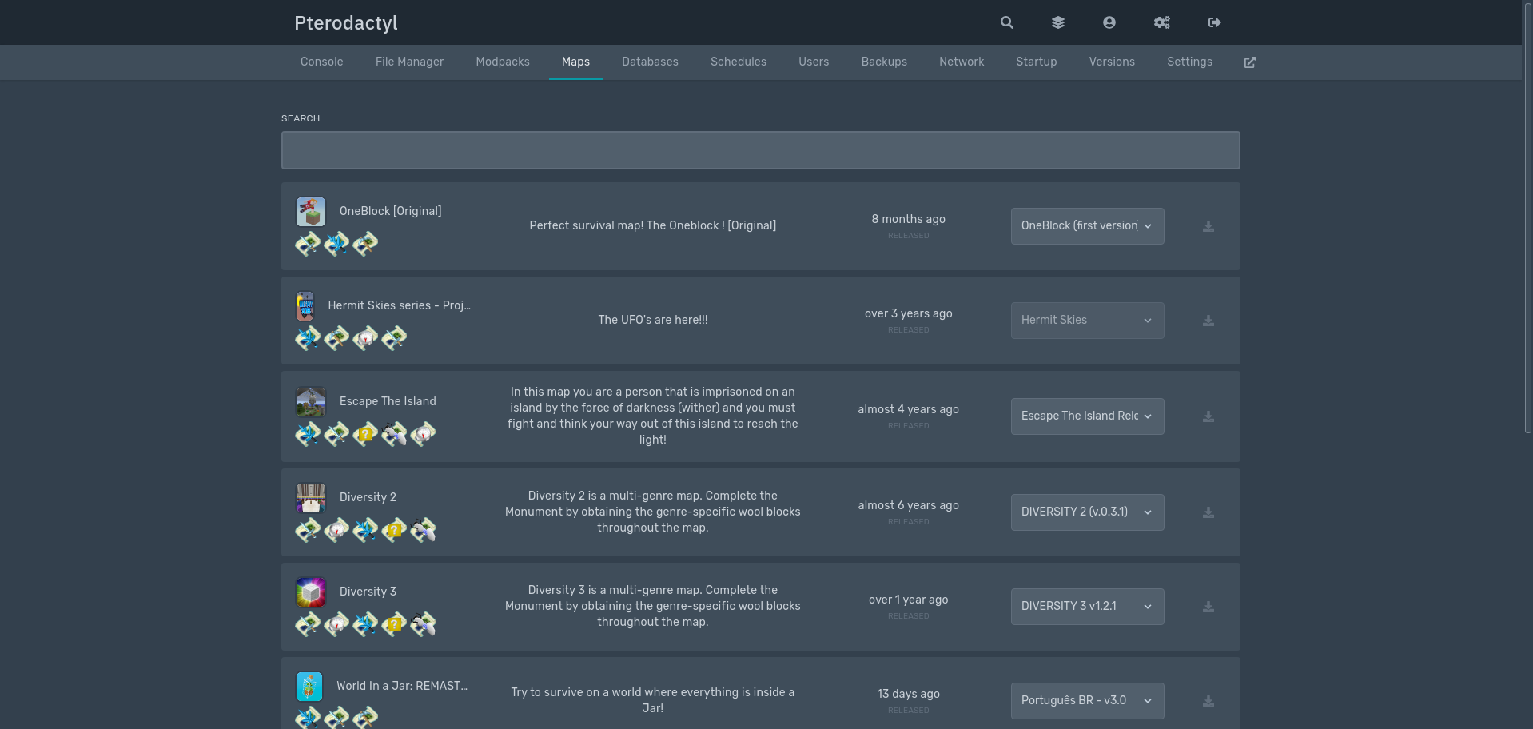The image size is (1533, 729).
Task: Click the sign out icon
Action: tap(1214, 22)
